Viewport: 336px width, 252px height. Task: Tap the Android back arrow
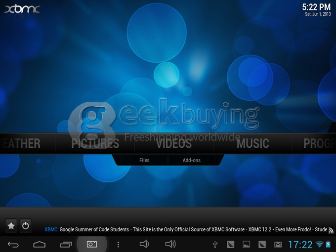[x=13, y=244]
